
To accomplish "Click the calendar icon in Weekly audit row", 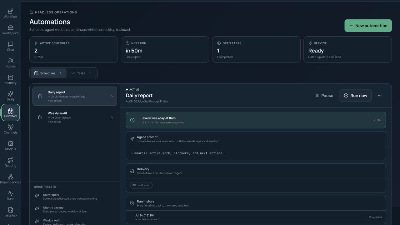I will point(40,117).
